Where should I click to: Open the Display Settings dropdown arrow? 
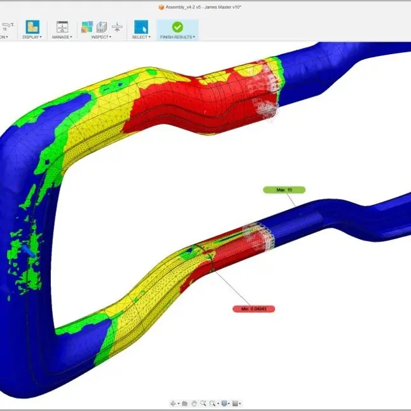coord(229,403)
